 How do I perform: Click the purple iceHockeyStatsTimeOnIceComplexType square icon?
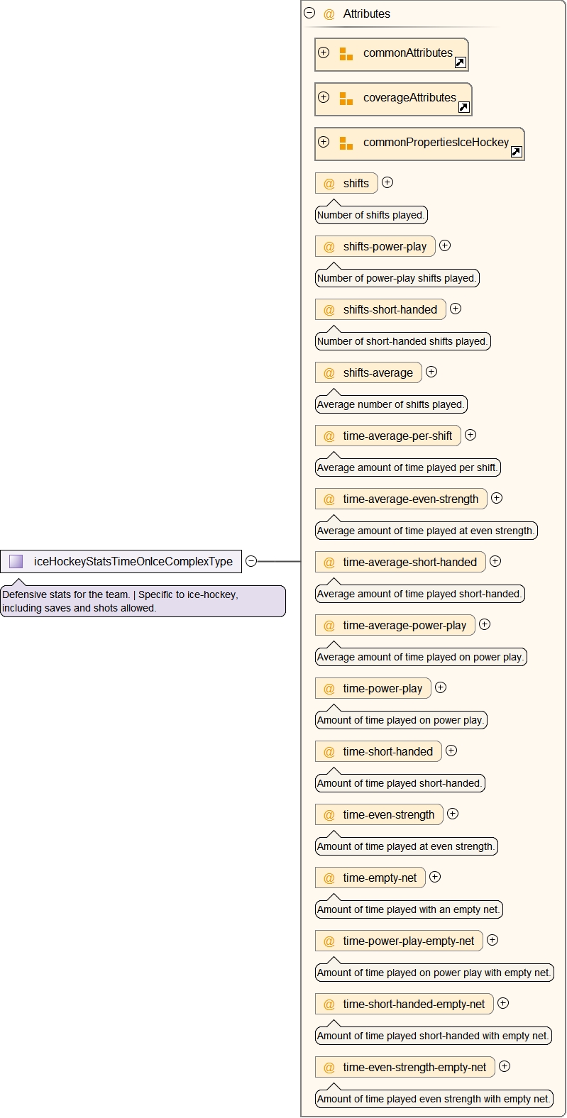tap(16, 562)
